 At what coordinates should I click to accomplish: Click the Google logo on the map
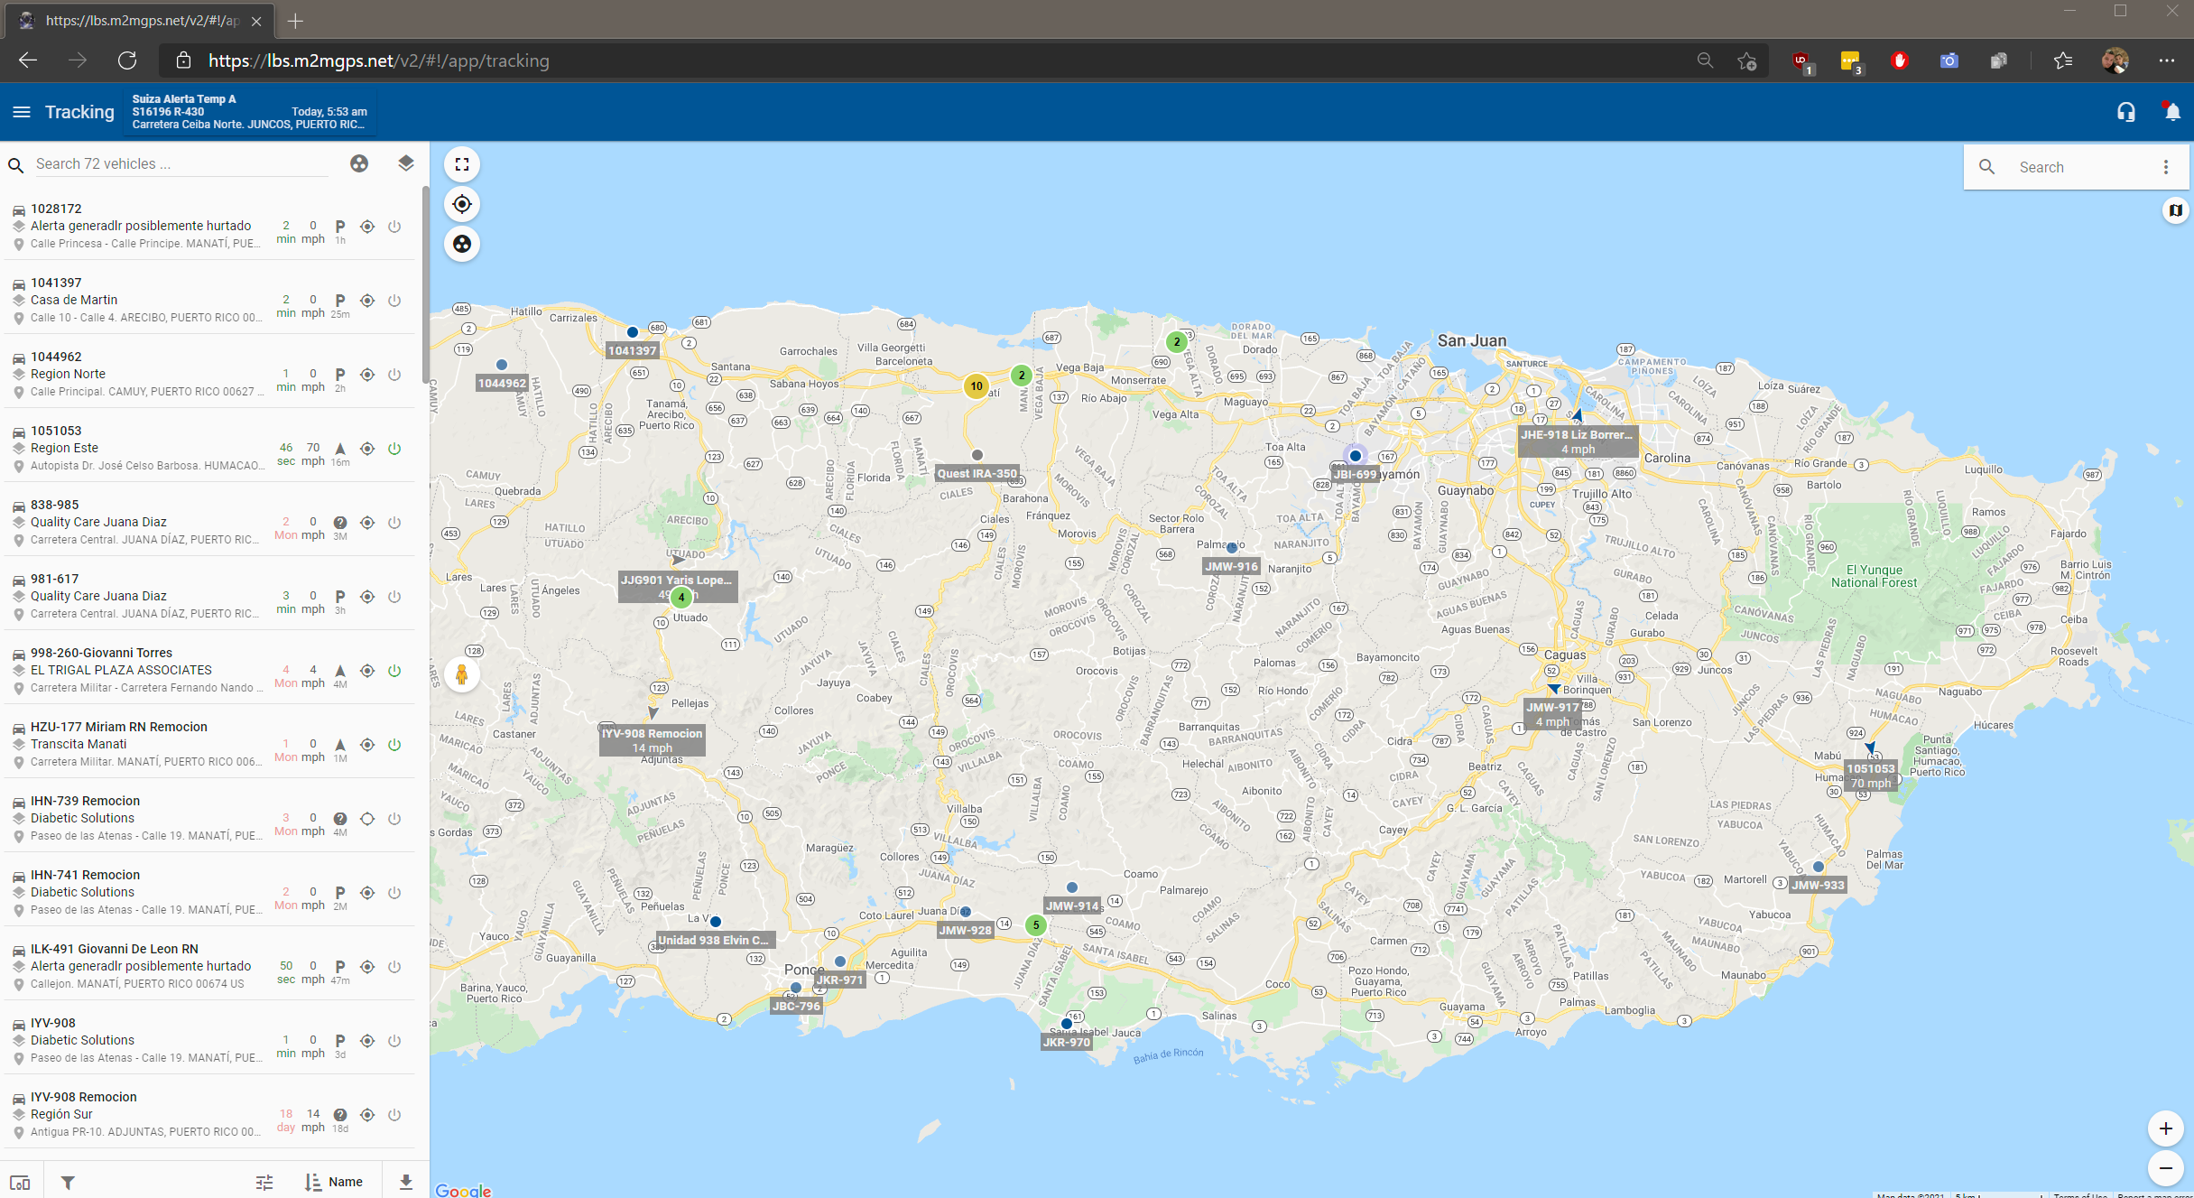click(x=462, y=1190)
